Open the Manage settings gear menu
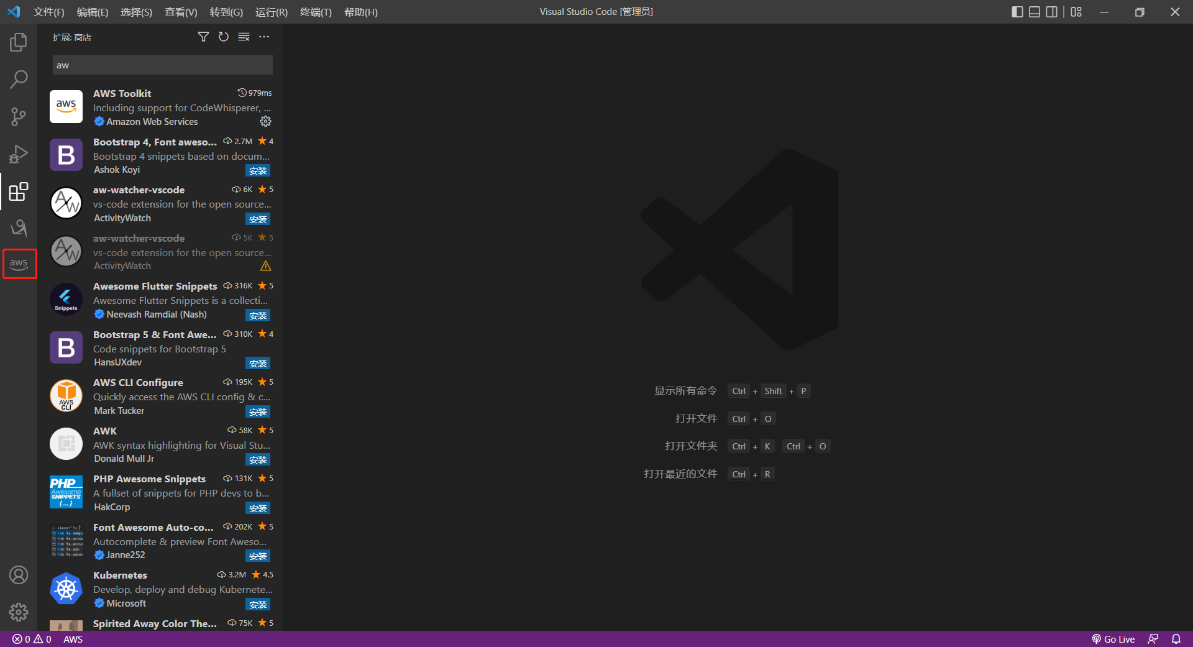The width and height of the screenshot is (1193, 647). (19, 612)
